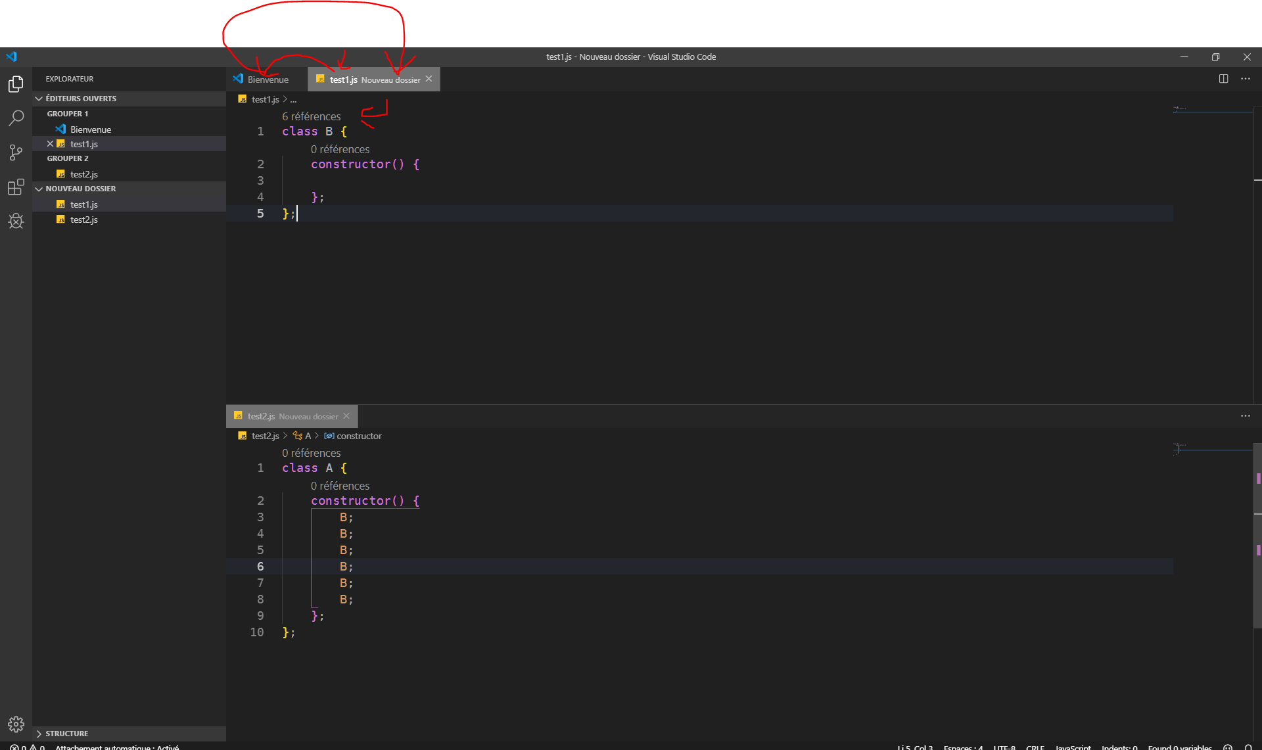
Task: Click the split editor icon top right
Action: click(x=1224, y=78)
